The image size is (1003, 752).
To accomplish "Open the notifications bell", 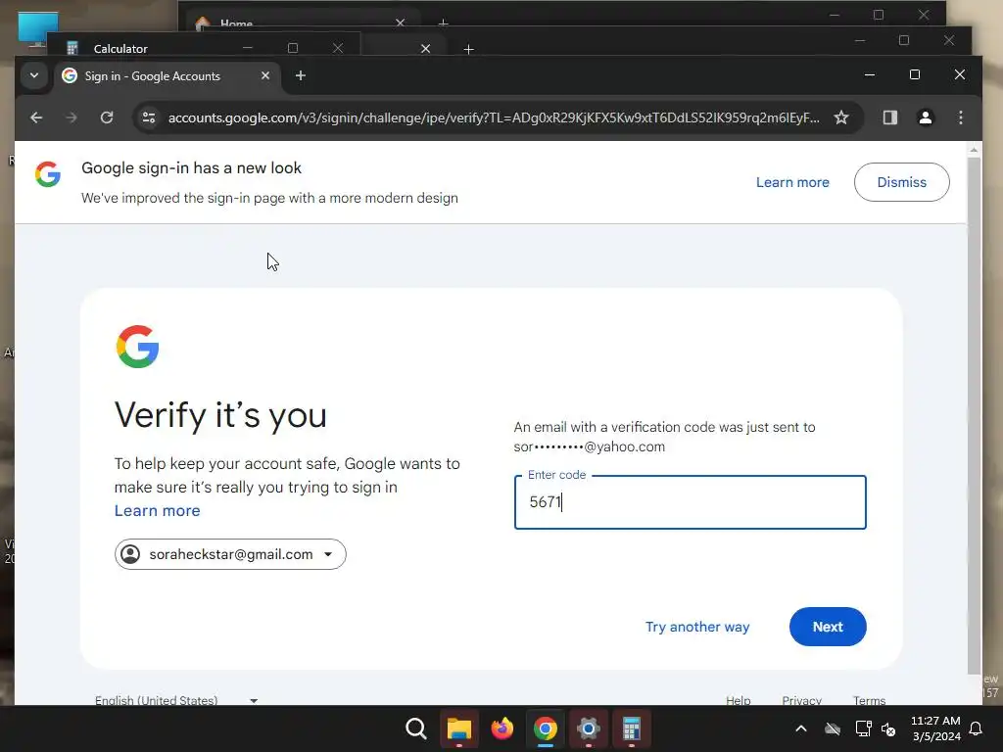I will tap(976, 728).
